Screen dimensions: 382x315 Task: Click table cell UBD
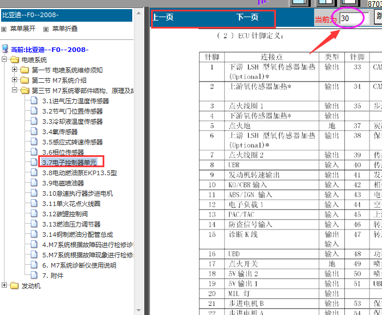(x=271, y=254)
